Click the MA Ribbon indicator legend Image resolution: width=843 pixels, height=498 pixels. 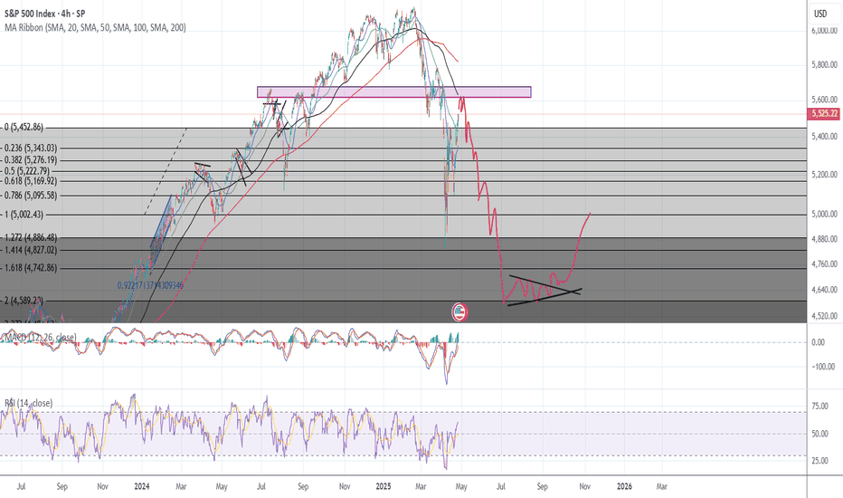click(x=95, y=27)
